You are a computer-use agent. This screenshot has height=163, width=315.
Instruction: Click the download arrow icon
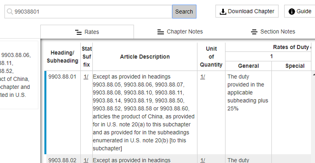coord(223,12)
